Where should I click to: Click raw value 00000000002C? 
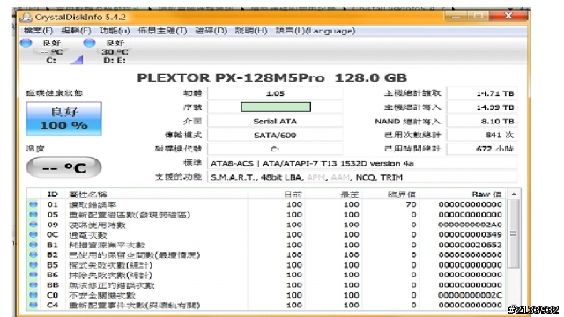point(470,295)
